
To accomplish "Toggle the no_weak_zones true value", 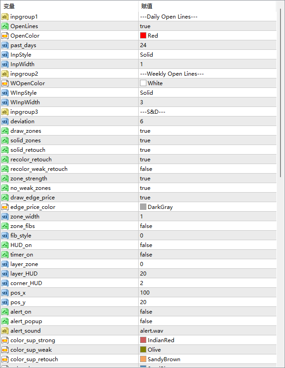I will click(x=208, y=188).
